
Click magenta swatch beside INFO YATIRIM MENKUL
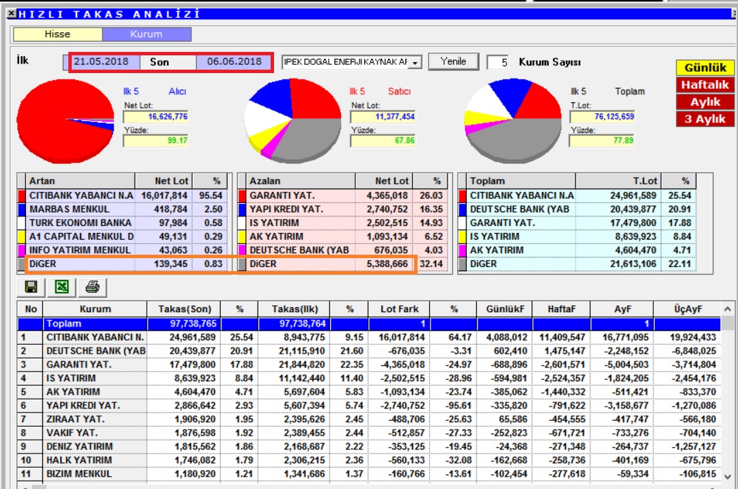point(21,250)
